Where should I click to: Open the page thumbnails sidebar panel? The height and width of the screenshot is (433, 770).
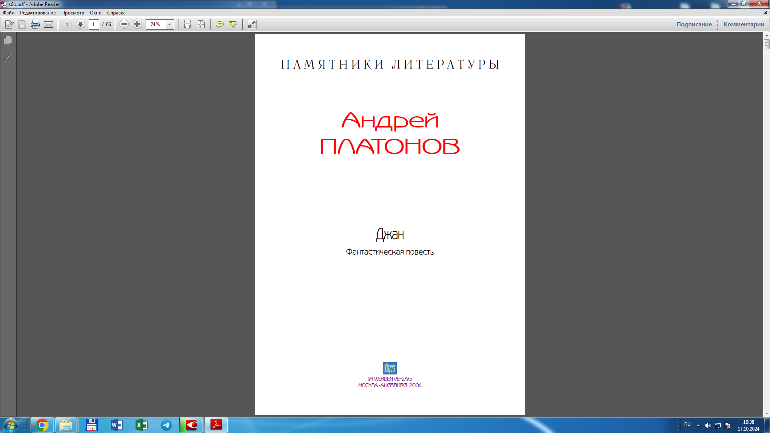[x=8, y=40]
